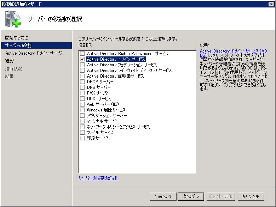Select the アプリケーション サーバー checkbox
The height and width of the screenshot is (207, 276).
(82, 115)
